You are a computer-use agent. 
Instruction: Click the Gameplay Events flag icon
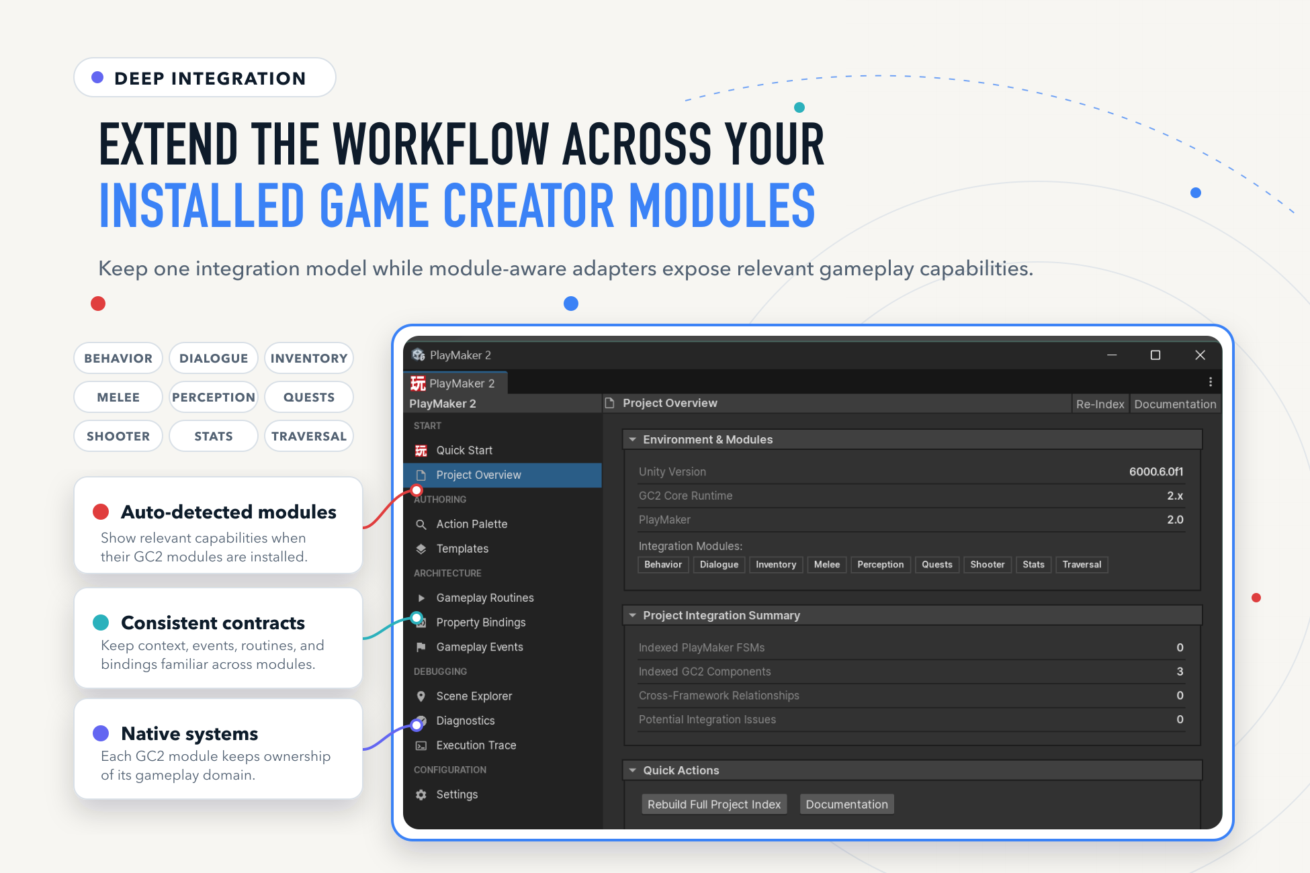pyautogui.click(x=421, y=647)
